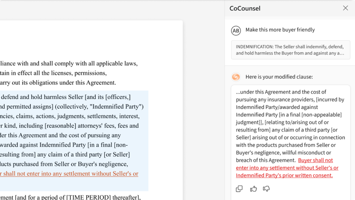Click the AB user avatar

[236, 30]
